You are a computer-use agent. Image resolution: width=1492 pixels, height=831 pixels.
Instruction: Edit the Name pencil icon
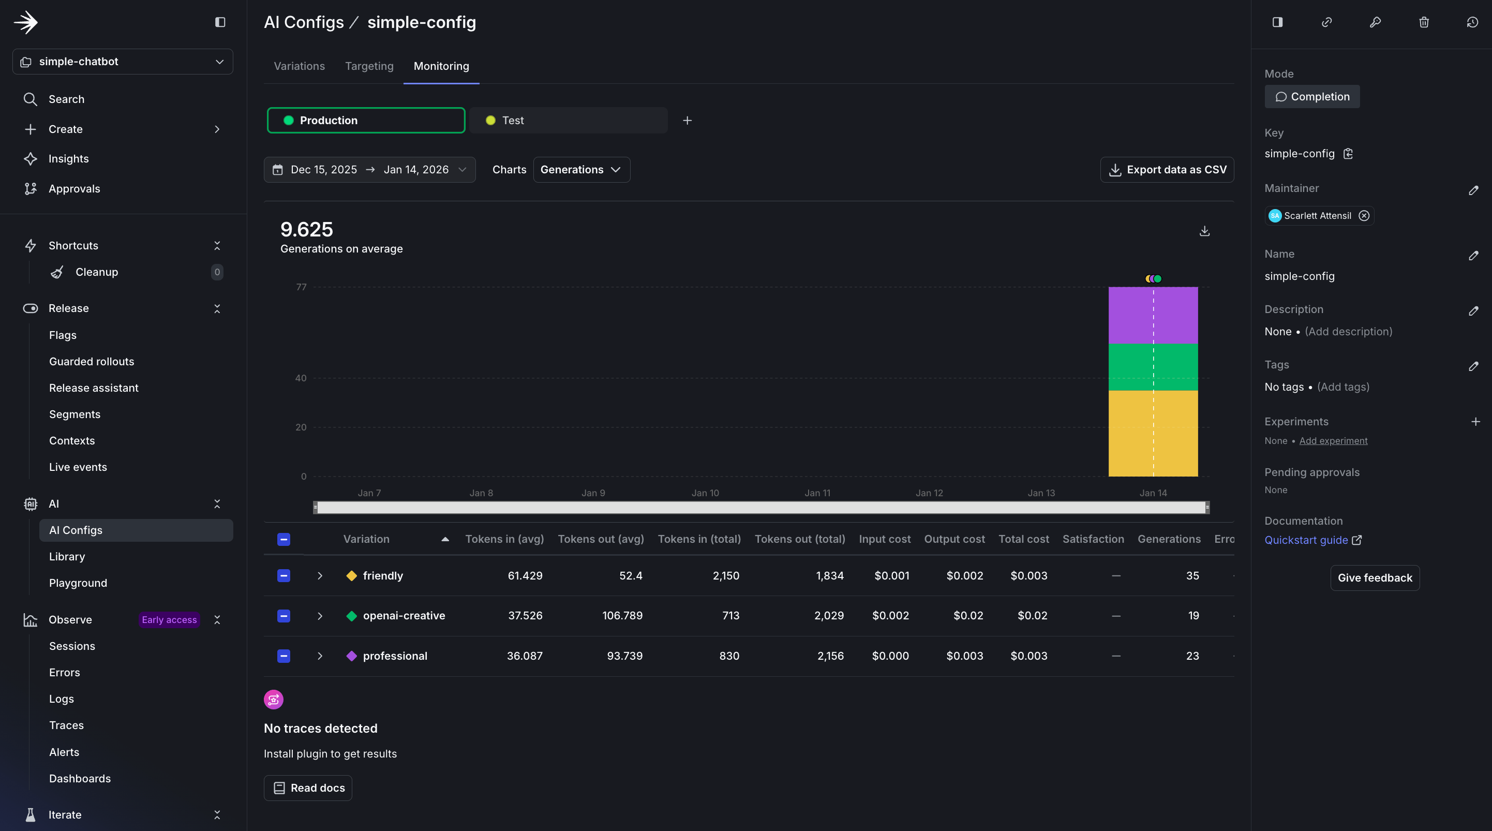pos(1473,256)
